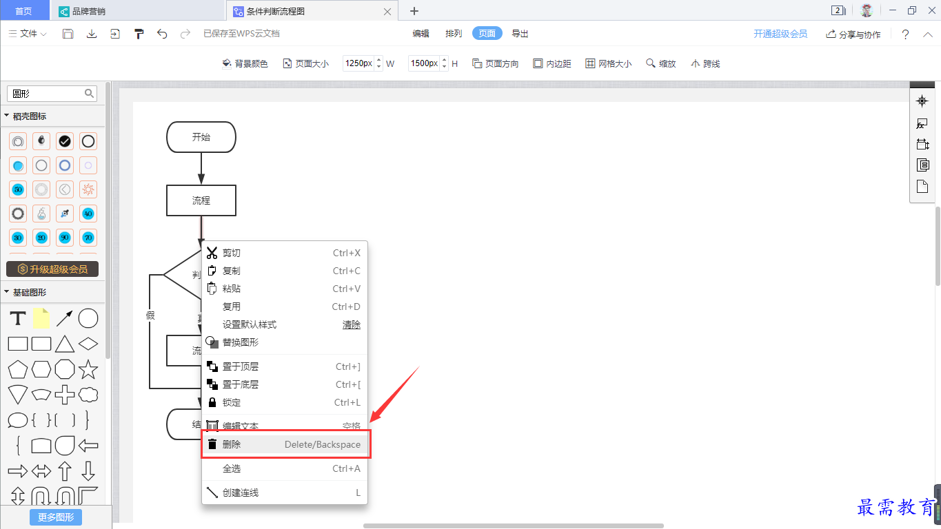This screenshot has width=941, height=529.
Task: Click the export-out icon in the top toolbar
Action: click(x=115, y=34)
